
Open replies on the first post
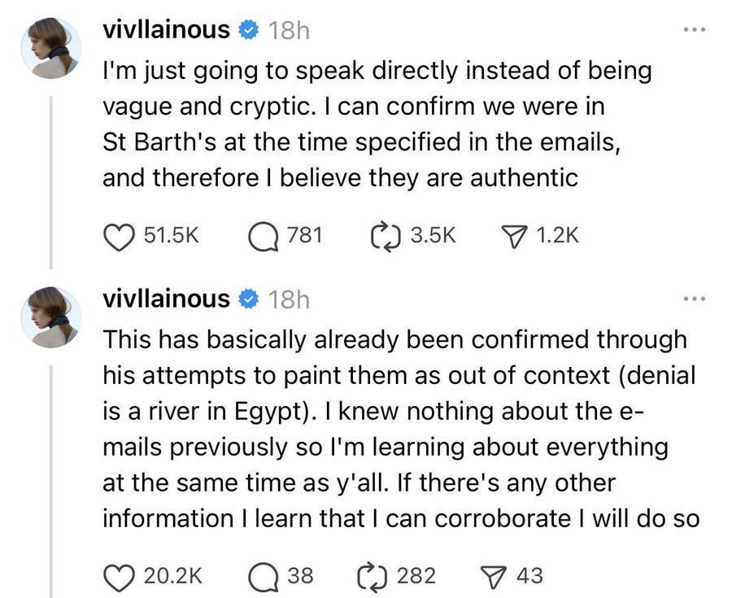(x=262, y=236)
